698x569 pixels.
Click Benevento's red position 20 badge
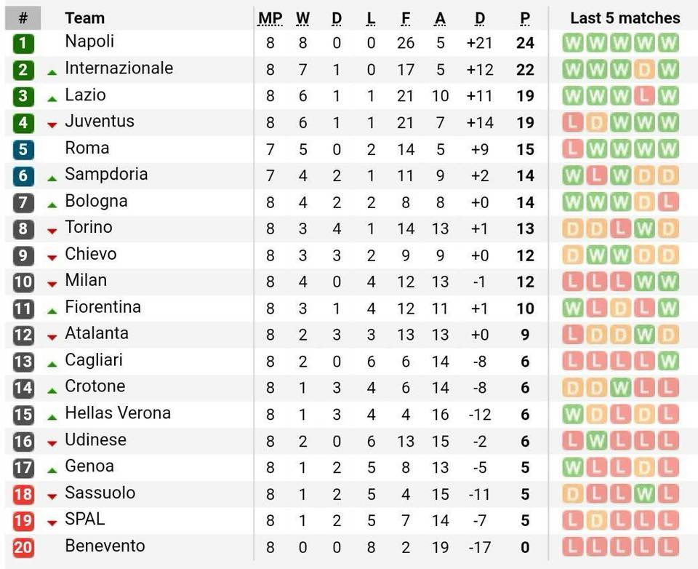23,547
